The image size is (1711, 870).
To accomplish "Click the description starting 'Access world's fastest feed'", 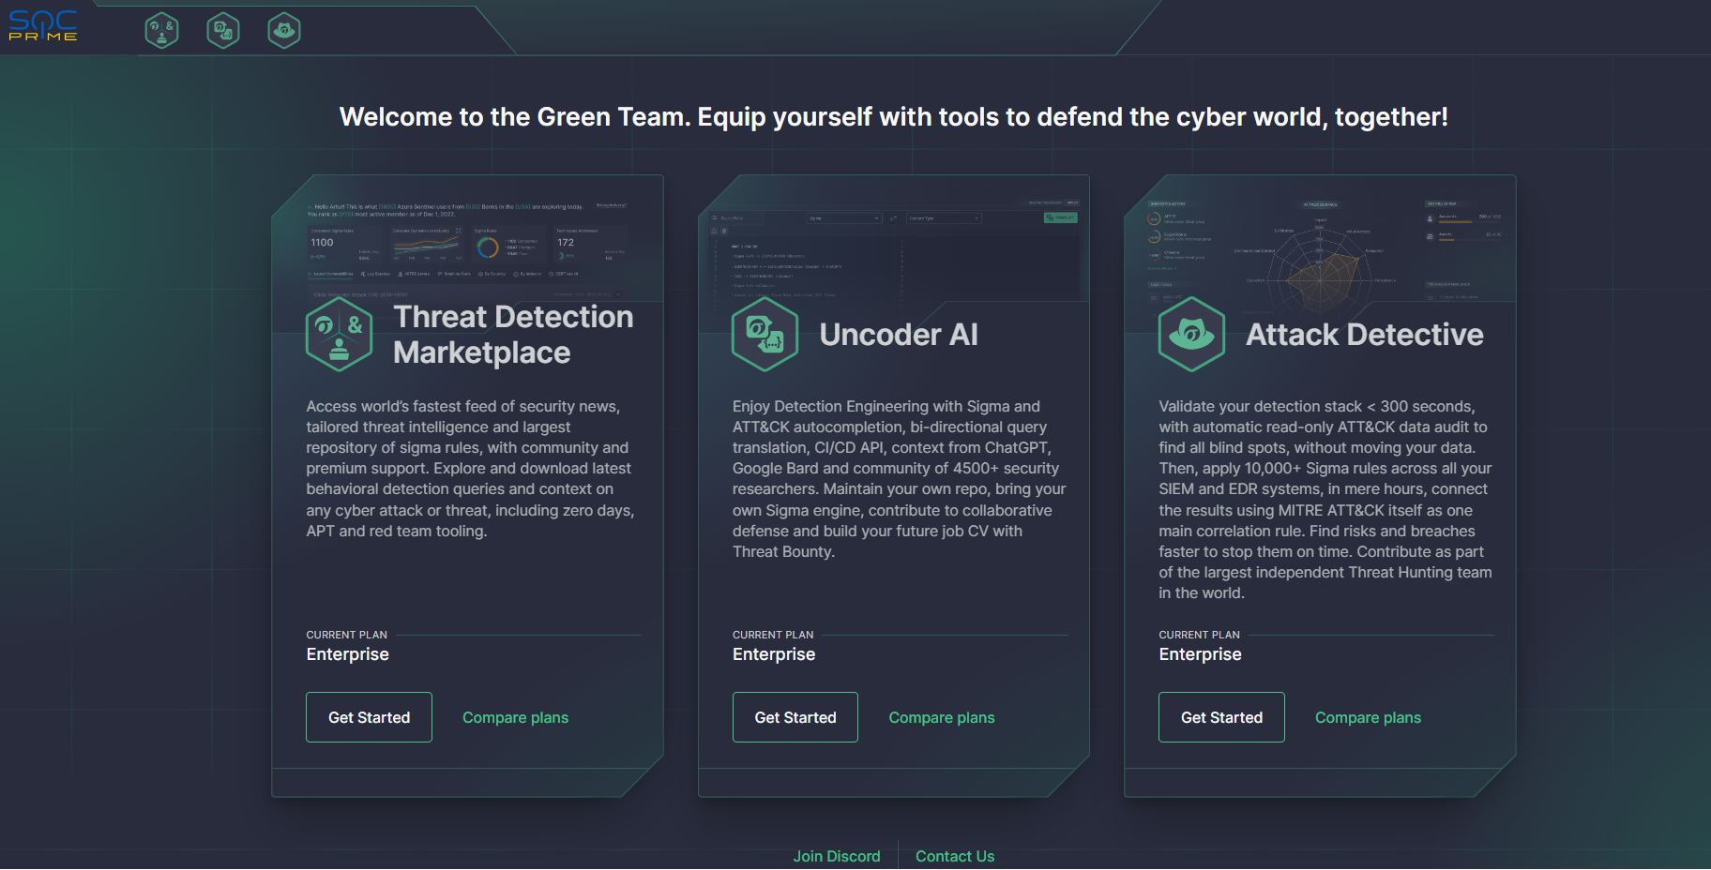I will (x=471, y=469).
